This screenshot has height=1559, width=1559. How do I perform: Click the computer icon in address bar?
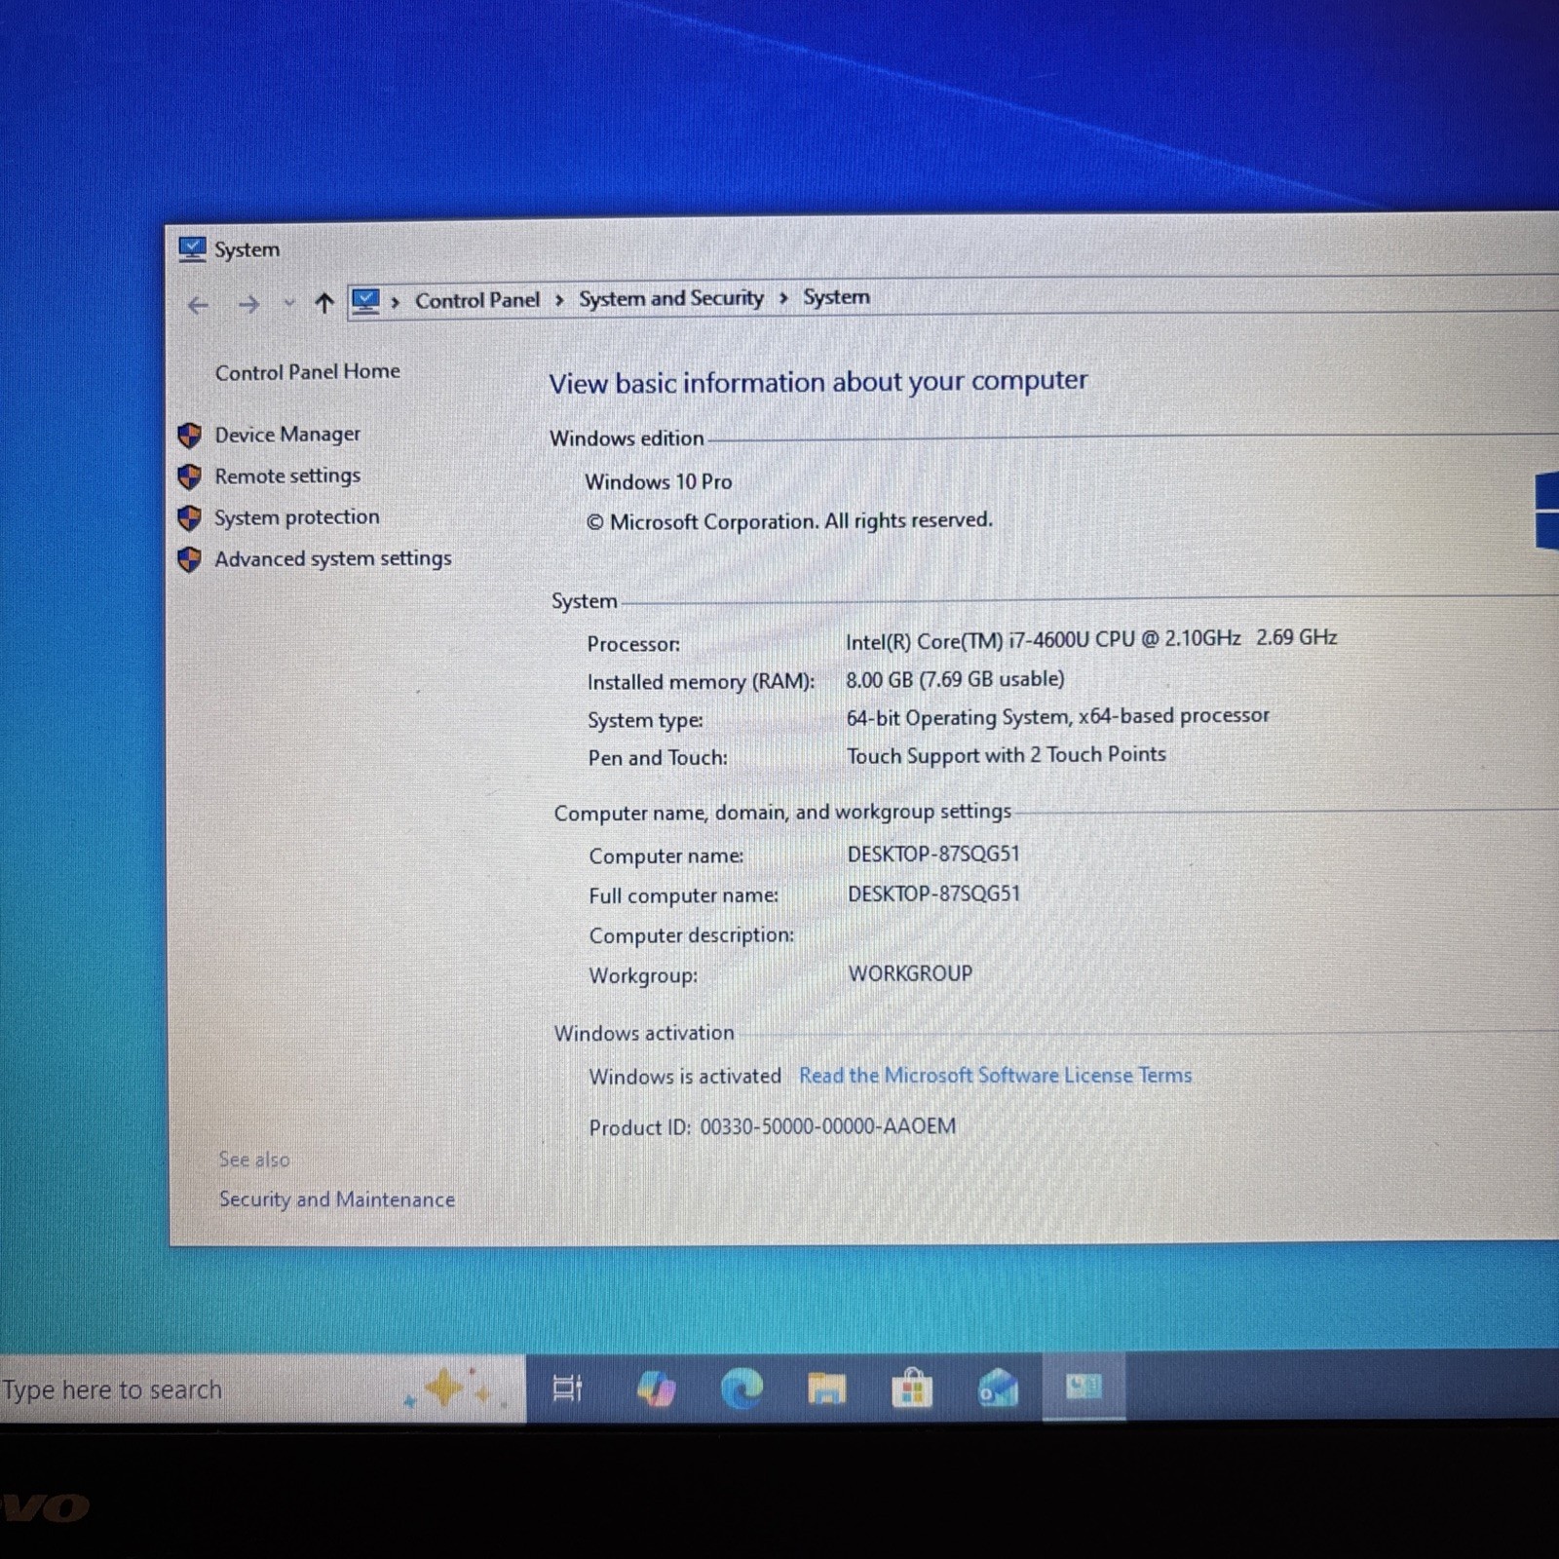(x=365, y=301)
